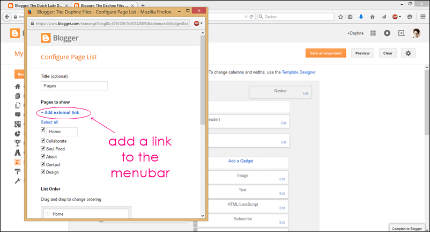This screenshot has width=430, height=232.
Task: Open layout settings gear button
Action: (x=409, y=53)
